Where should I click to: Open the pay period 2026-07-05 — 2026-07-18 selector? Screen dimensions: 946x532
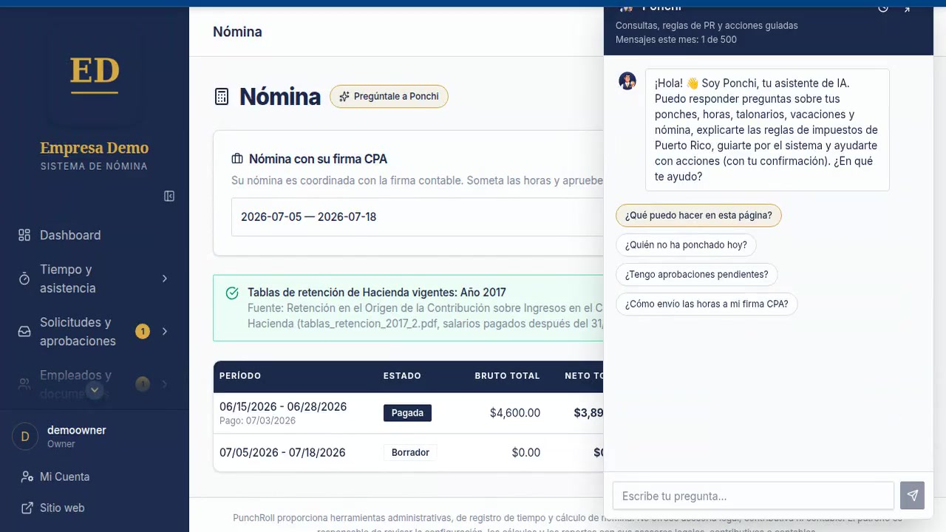418,217
